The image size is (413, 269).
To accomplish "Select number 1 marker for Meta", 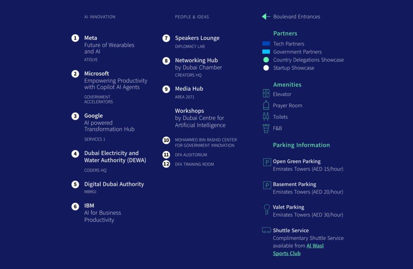I will click(75, 38).
